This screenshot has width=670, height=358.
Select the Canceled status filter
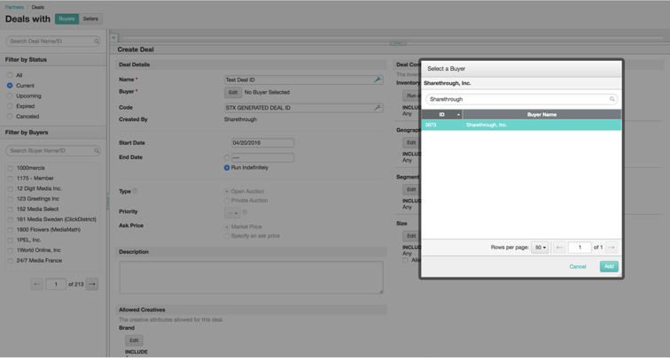[10, 116]
